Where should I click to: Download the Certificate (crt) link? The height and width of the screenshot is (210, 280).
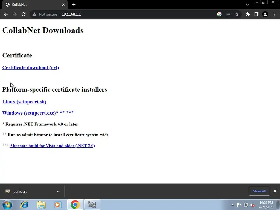coord(31,68)
